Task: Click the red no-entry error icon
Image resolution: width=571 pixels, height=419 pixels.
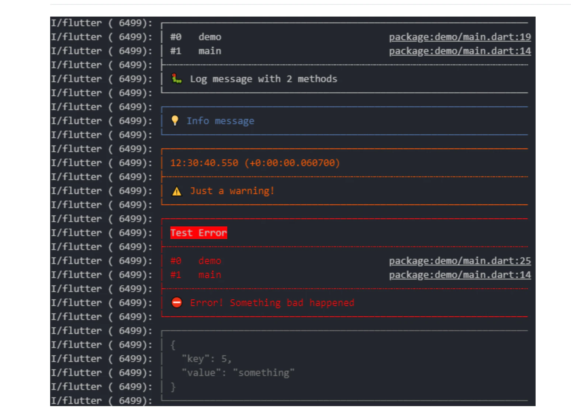Action: [x=177, y=303]
